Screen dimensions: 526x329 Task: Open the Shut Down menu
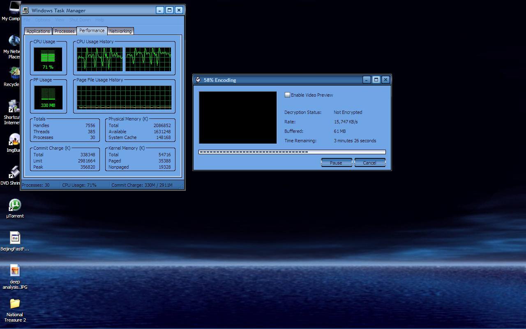coord(80,20)
